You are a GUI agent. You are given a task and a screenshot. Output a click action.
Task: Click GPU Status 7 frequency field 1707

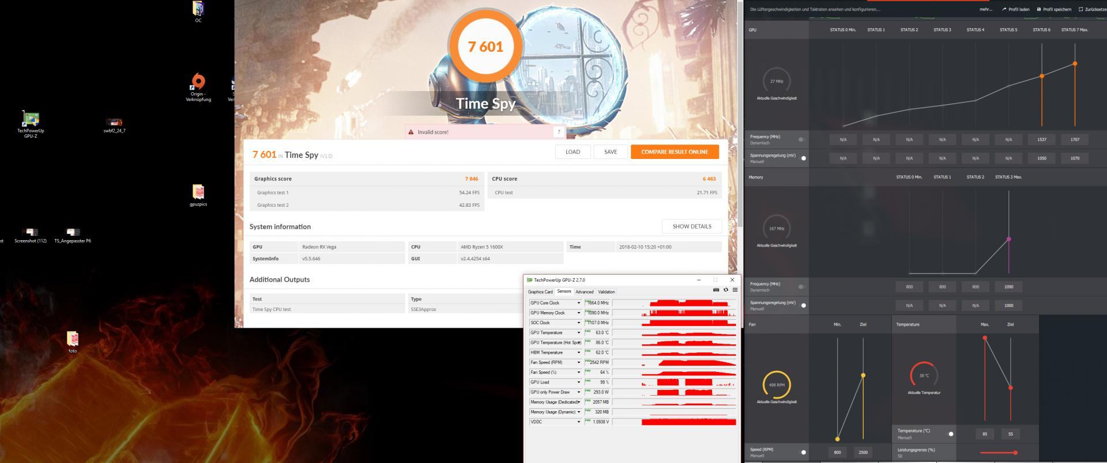tap(1075, 139)
